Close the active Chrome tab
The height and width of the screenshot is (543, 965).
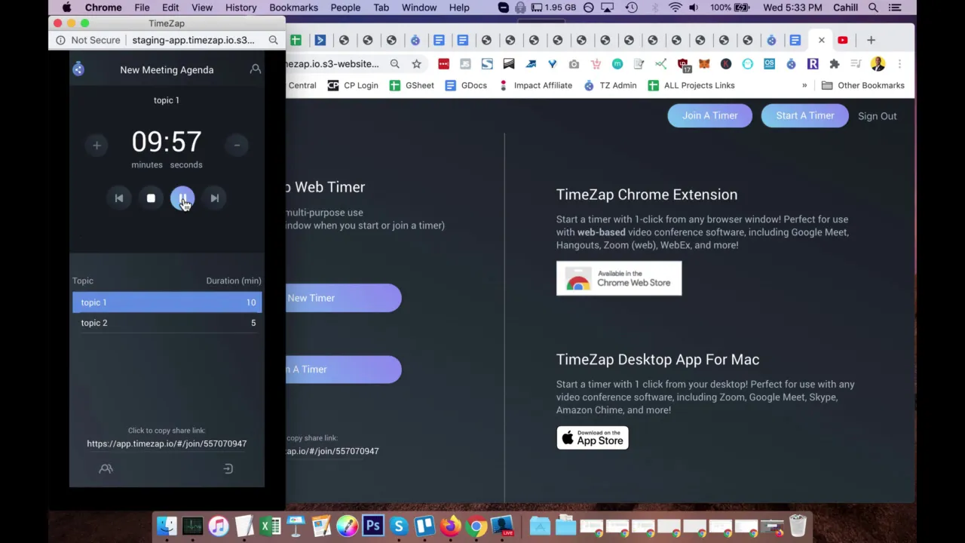(822, 40)
